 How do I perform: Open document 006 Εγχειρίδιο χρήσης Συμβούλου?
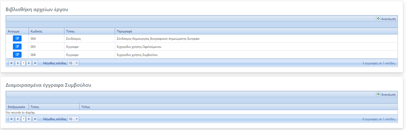tap(17, 55)
